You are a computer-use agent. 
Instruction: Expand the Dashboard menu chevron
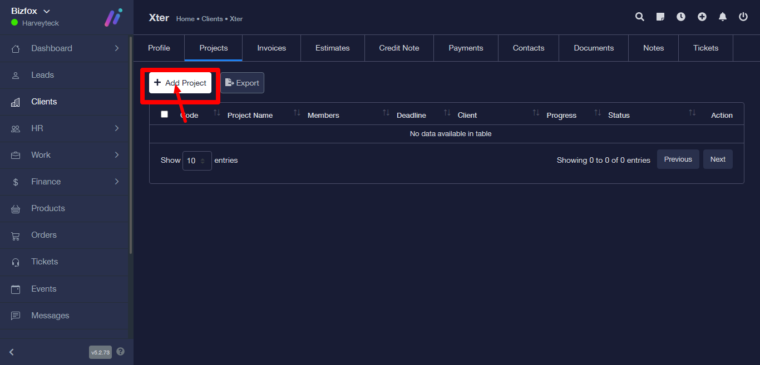(x=117, y=48)
